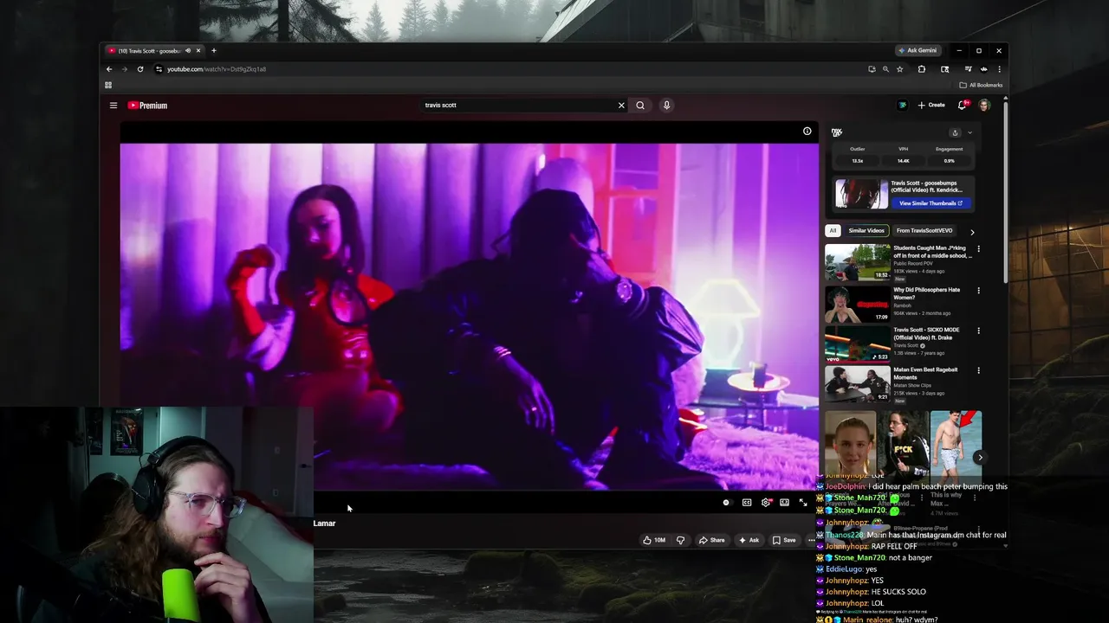
Task: Click share icon in thumbnail analytics panel
Action: [x=955, y=132]
